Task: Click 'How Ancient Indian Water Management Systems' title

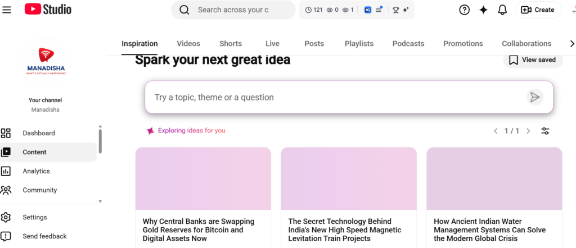Action: [490, 229]
